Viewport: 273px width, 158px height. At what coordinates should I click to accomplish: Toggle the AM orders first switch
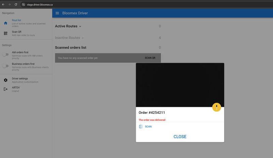5,54
